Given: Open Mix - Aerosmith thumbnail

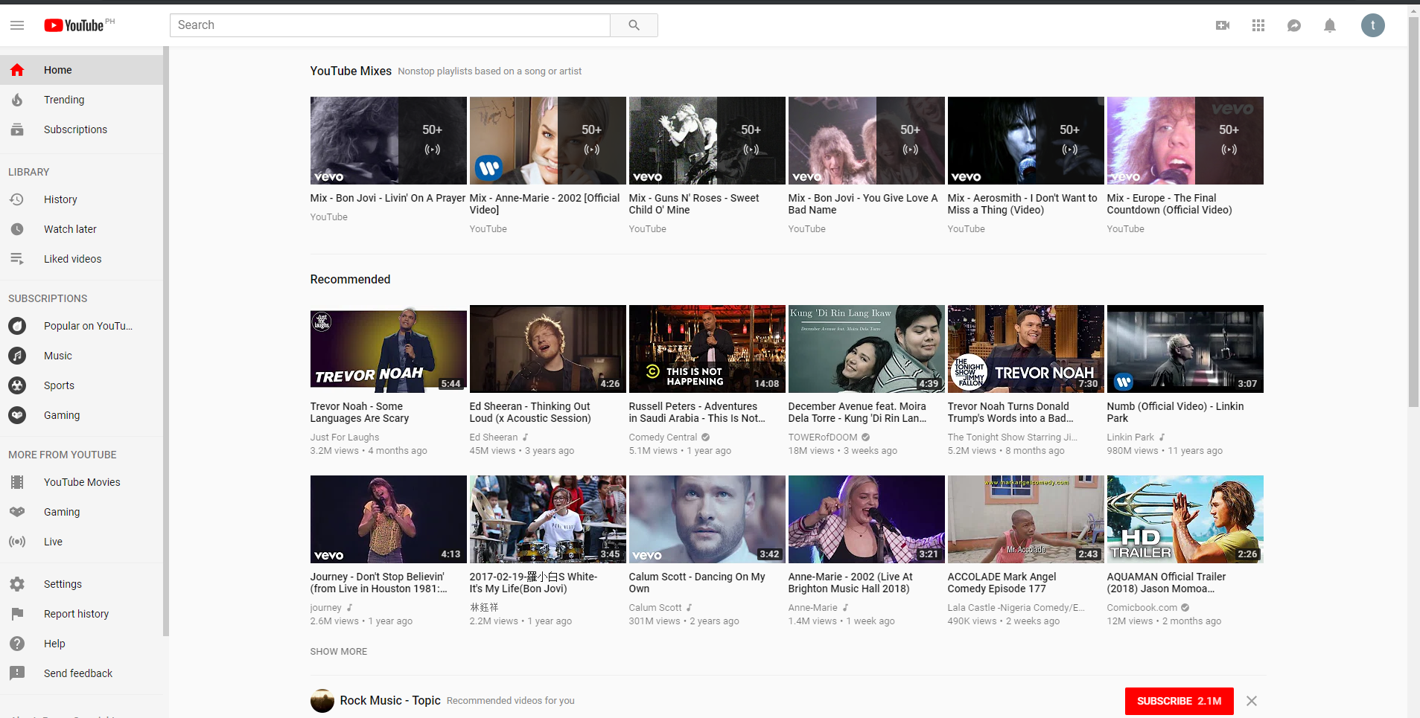Looking at the screenshot, I should (x=1026, y=141).
